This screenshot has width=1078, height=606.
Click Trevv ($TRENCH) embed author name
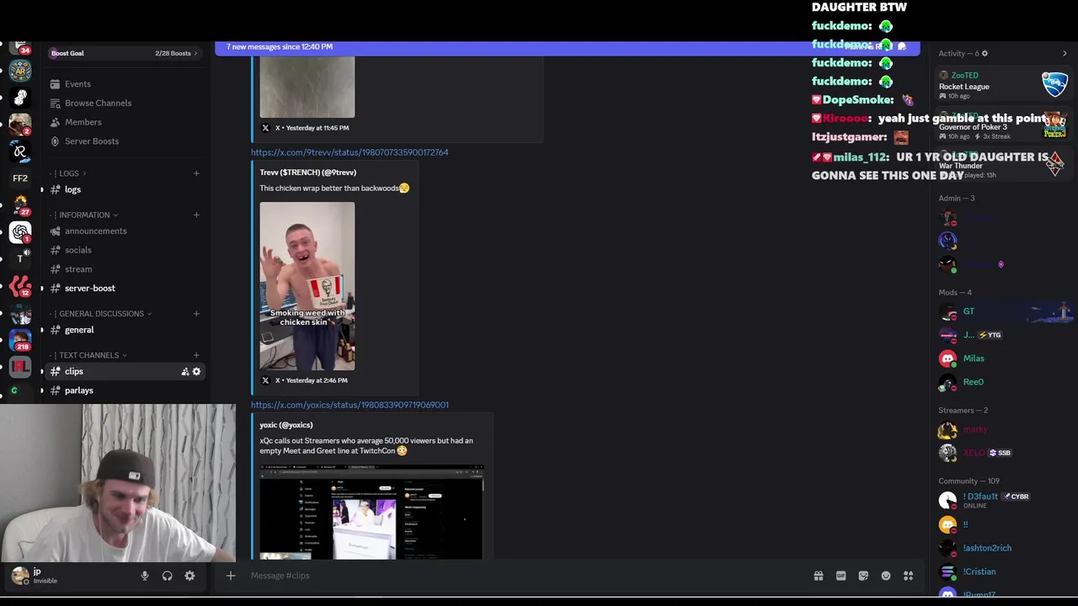(x=307, y=173)
